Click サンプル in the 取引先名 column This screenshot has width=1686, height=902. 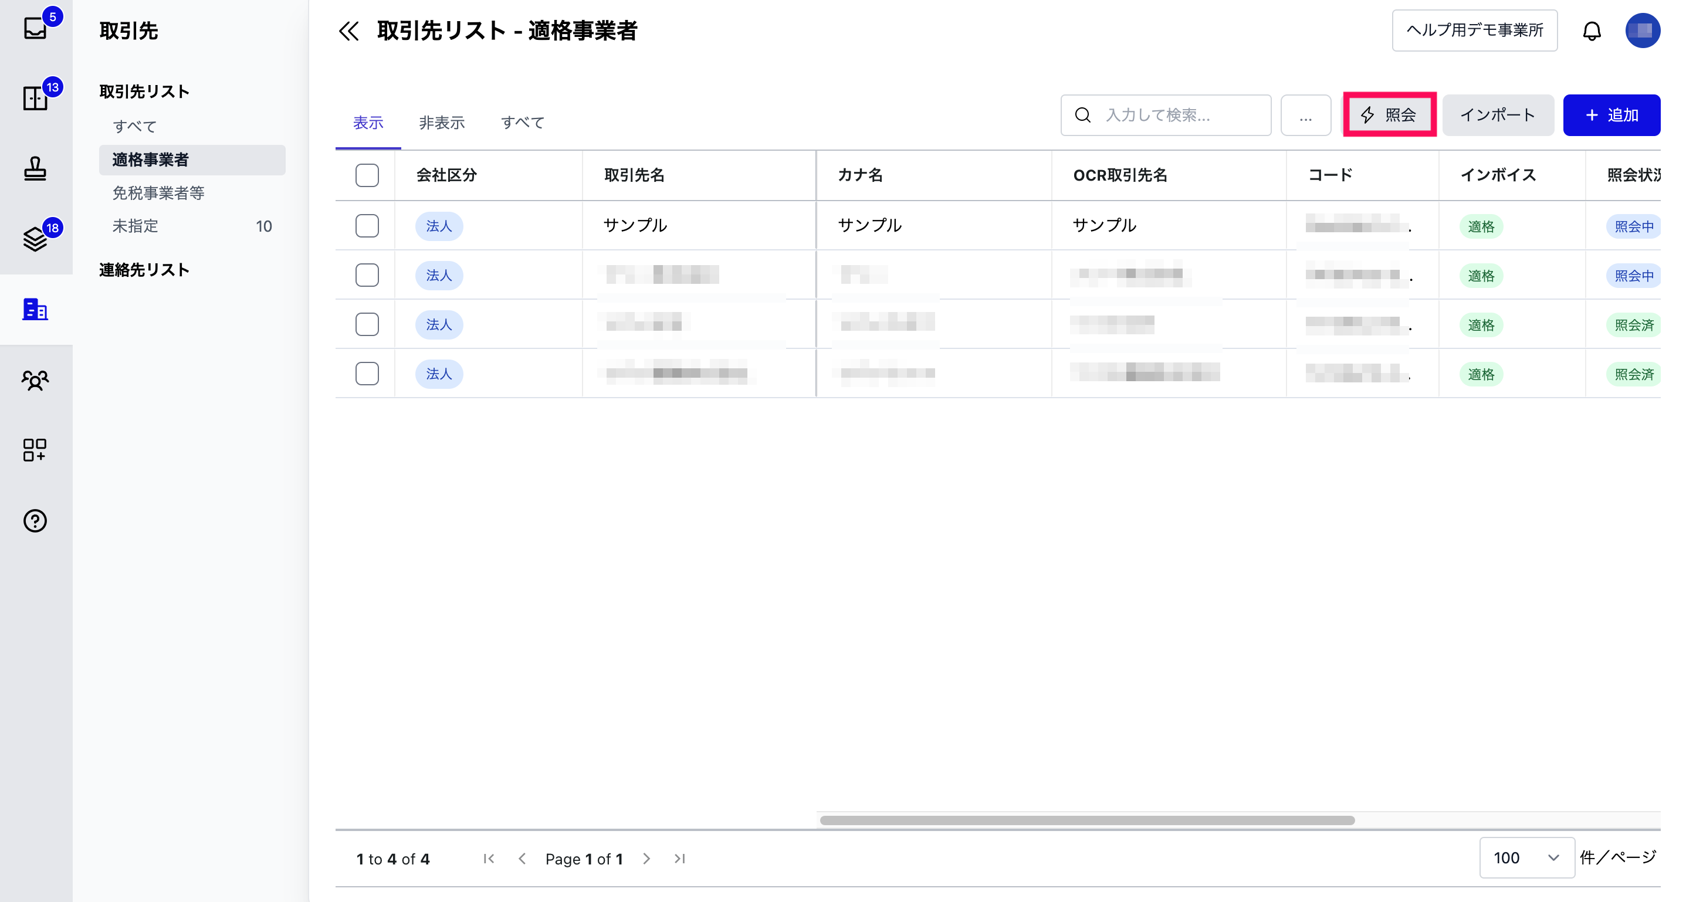pyautogui.click(x=635, y=226)
